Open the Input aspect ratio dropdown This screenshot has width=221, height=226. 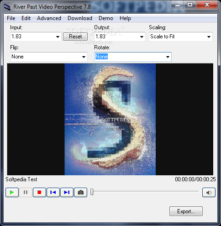pos(36,37)
